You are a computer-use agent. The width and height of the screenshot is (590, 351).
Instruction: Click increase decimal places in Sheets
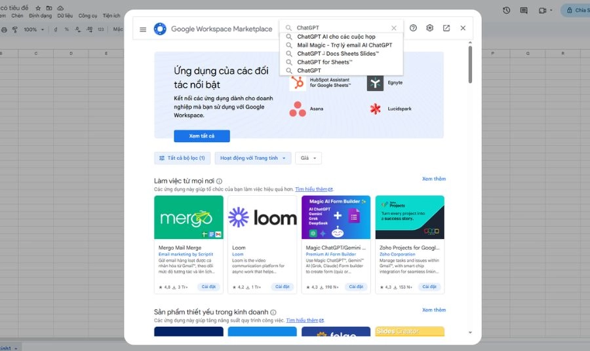tap(89, 29)
